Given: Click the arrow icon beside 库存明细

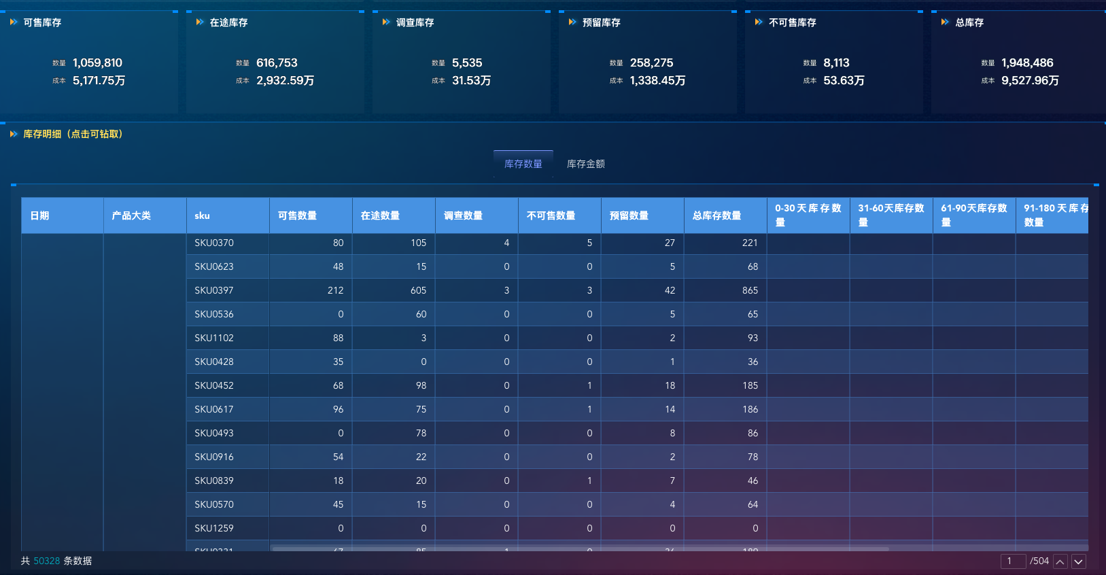Looking at the screenshot, I should click(x=14, y=134).
